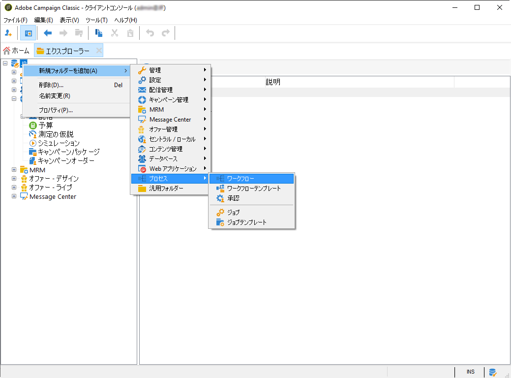Select キャンペーンオーダー in the tree
This screenshot has width=511, height=378.
click(x=66, y=160)
